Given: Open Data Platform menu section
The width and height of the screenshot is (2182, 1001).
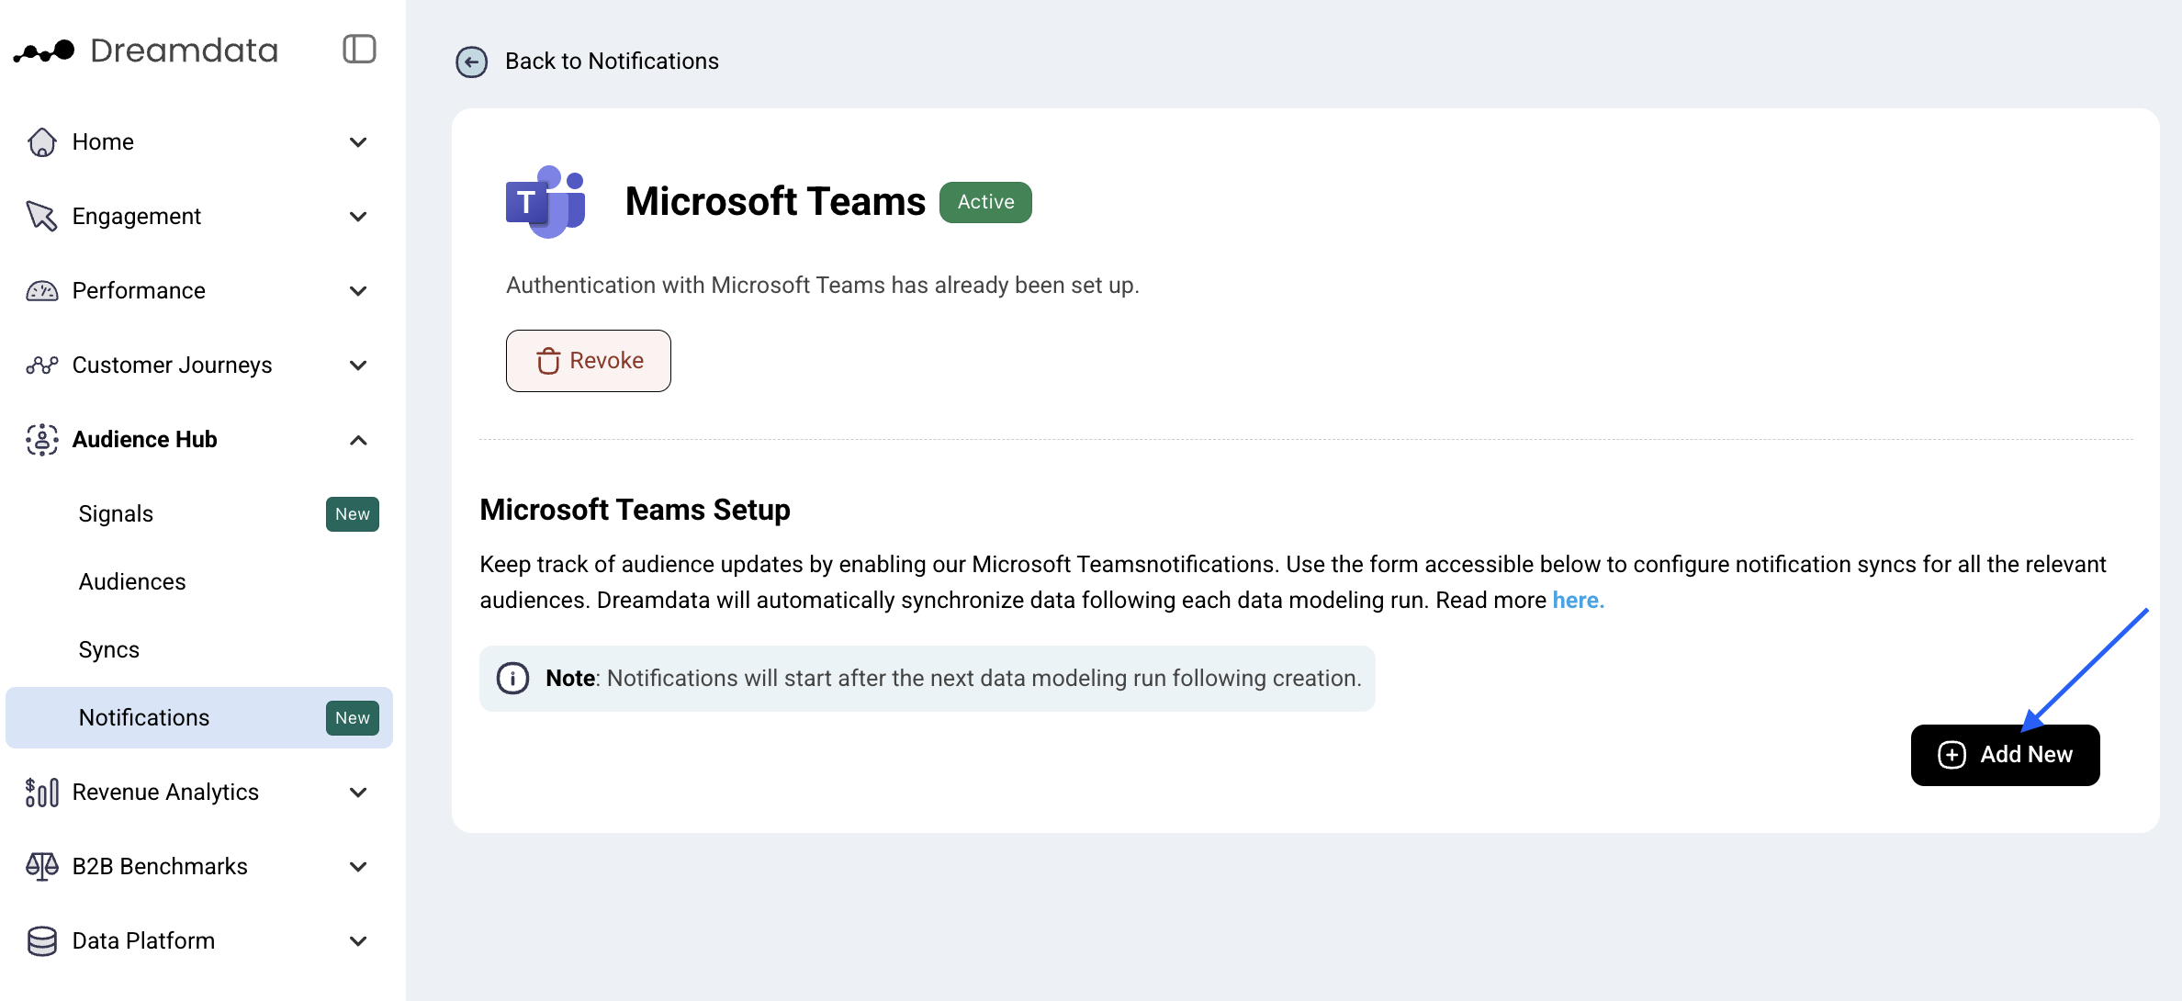Looking at the screenshot, I should click(199, 941).
